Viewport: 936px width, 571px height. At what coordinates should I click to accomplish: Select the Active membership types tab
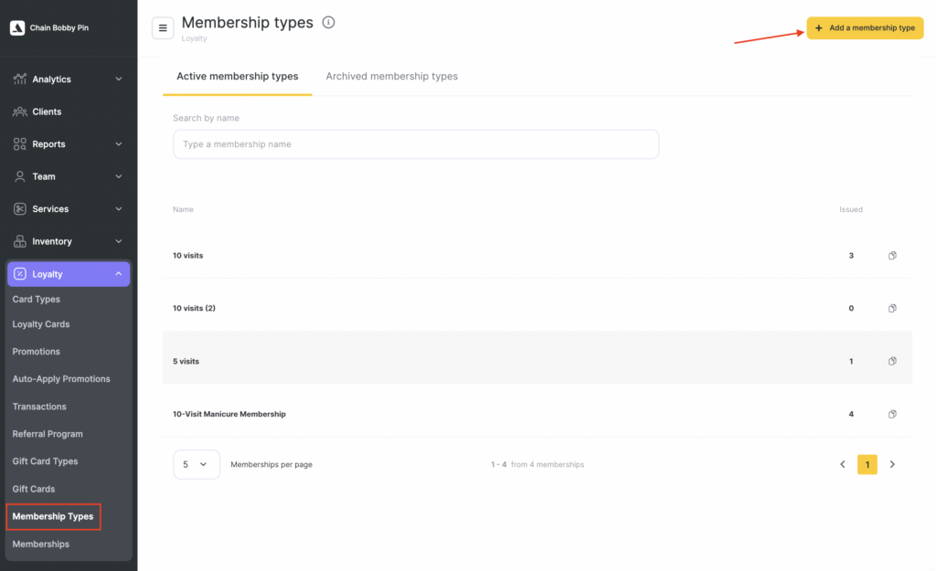(x=237, y=77)
